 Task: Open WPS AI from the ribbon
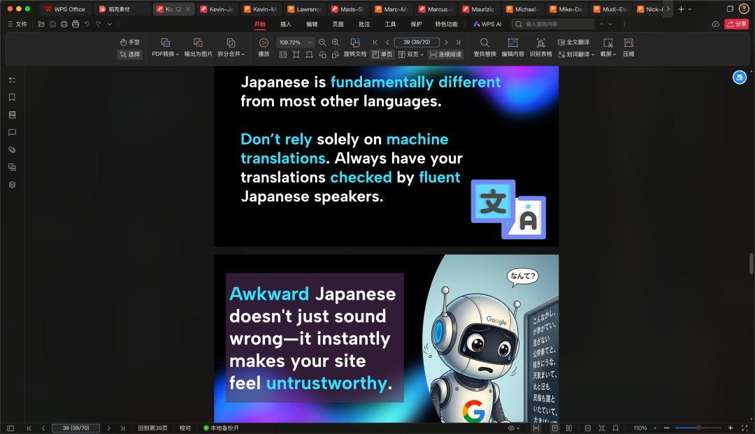[x=487, y=24]
